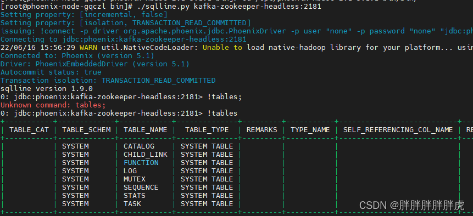The image size is (473, 216).
Task: Select SYSTEM schema in the LOG row
Action: coord(75,171)
